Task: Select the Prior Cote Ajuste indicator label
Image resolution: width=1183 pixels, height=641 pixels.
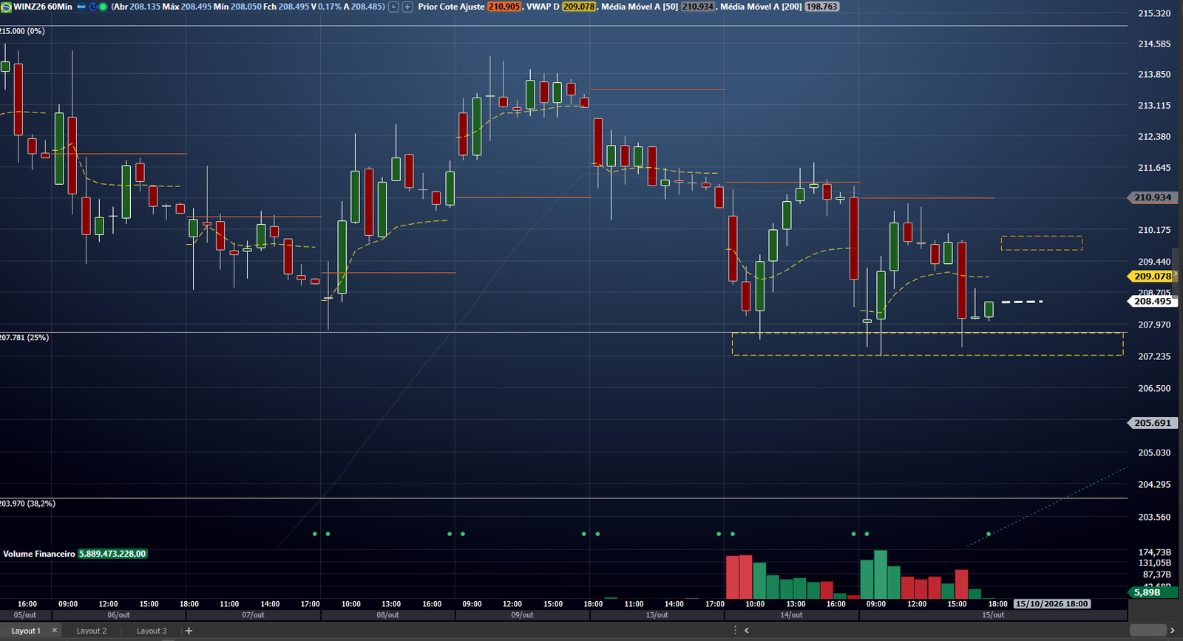Action: 451,7
